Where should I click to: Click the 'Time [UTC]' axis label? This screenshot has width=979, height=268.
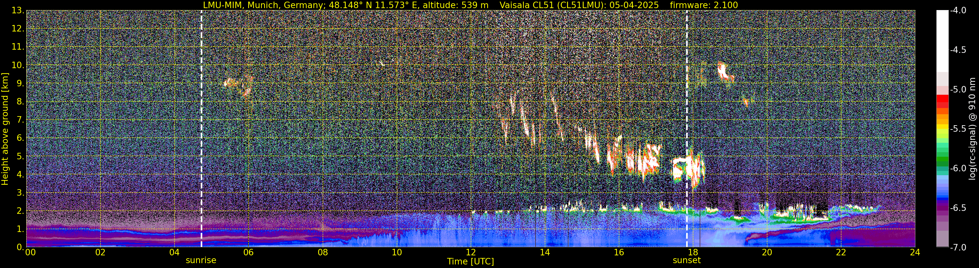[x=471, y=262]
